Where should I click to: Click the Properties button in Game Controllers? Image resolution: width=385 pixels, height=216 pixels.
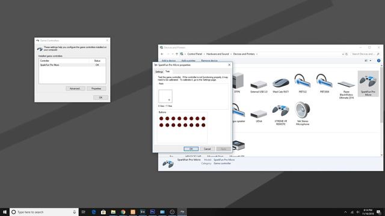pyautogui.click(x=96, y=88)
